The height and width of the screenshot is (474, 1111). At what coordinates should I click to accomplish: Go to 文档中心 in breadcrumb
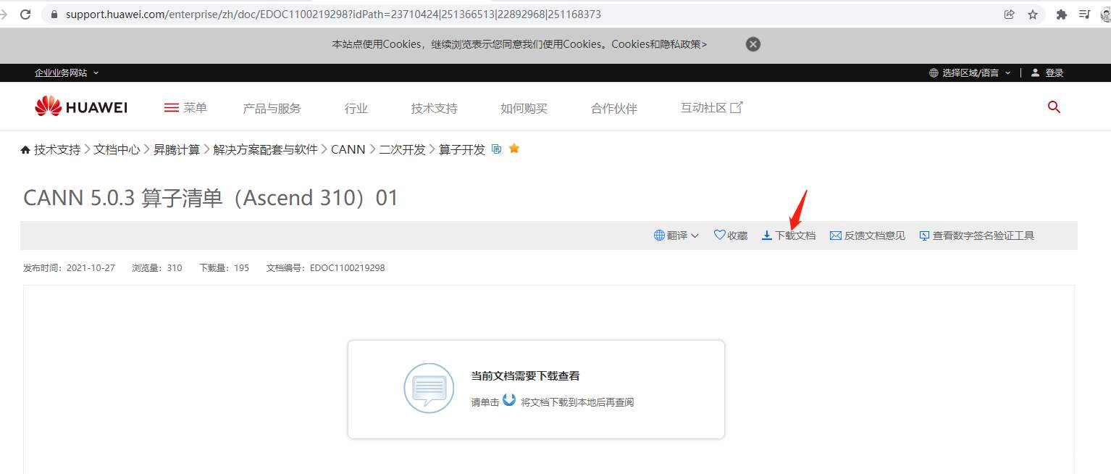click(117, 149)
